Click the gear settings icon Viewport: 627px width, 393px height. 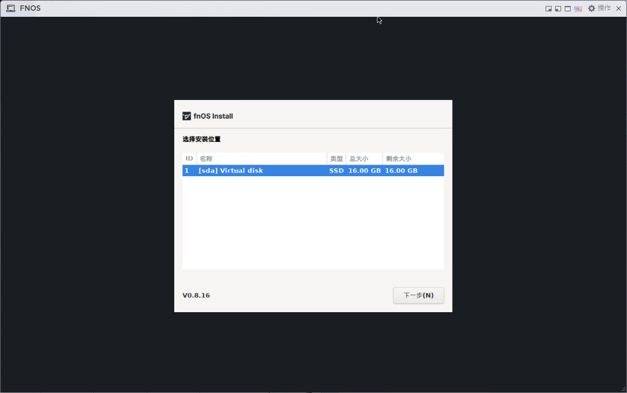tap(592, 8)
